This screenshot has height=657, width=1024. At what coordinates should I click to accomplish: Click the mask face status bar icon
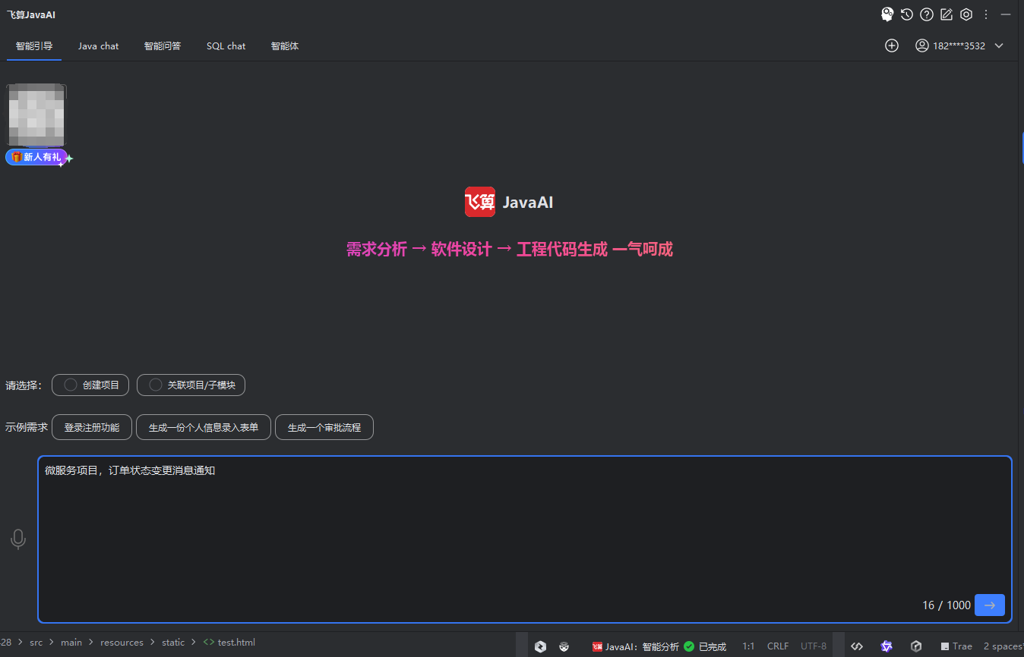tap(564, 646)
